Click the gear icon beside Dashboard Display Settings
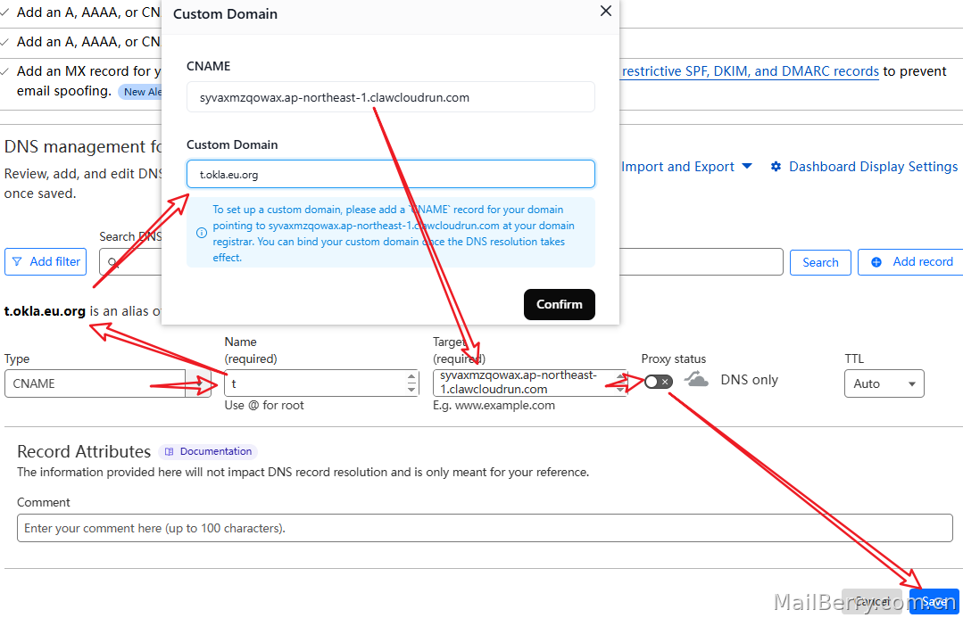963x618 pixels. [776, 167]
